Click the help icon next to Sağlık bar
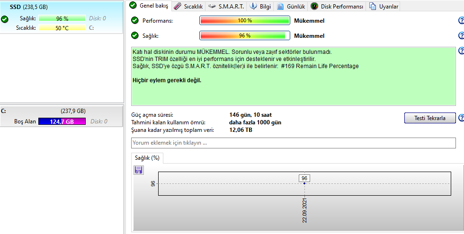Image resolution: width=464 pixels, height=234 pixels. click(x=461, y=35)
